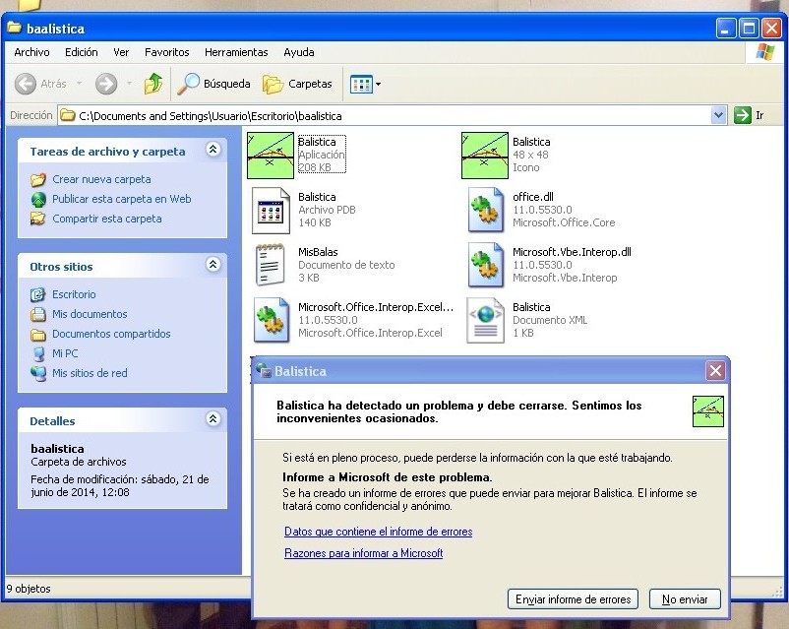The width and height of the screenshot is (789, 629).
Task: Click the Up folder toolbar icon
Action: (x=153, y=85)
